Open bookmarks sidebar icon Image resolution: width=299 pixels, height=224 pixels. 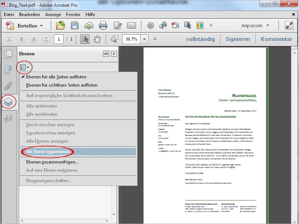8,70
